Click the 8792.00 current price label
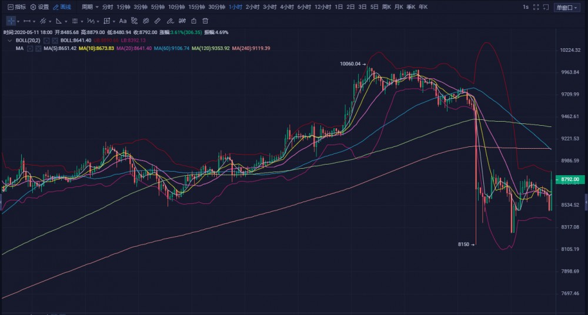The height and width of the screenshot is (315, 588). pyautogui.click(x=570, y=179)
